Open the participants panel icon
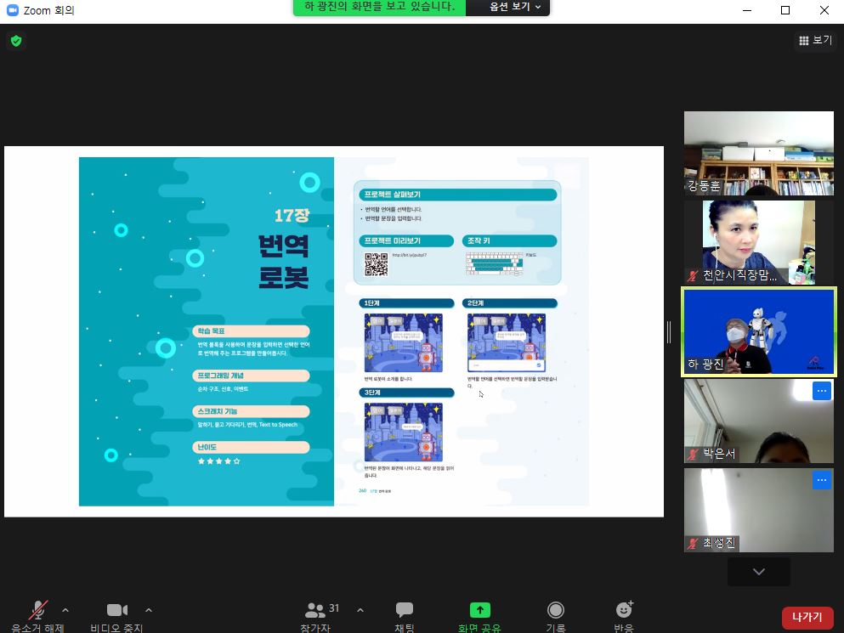 pyautogui.click(x=315, y=609)
